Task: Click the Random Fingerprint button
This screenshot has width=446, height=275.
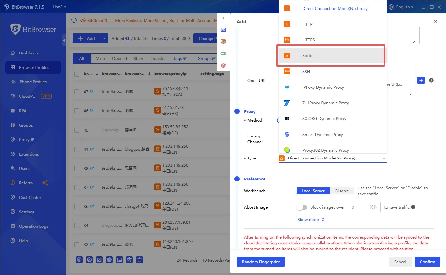Action: pos(261,262)
